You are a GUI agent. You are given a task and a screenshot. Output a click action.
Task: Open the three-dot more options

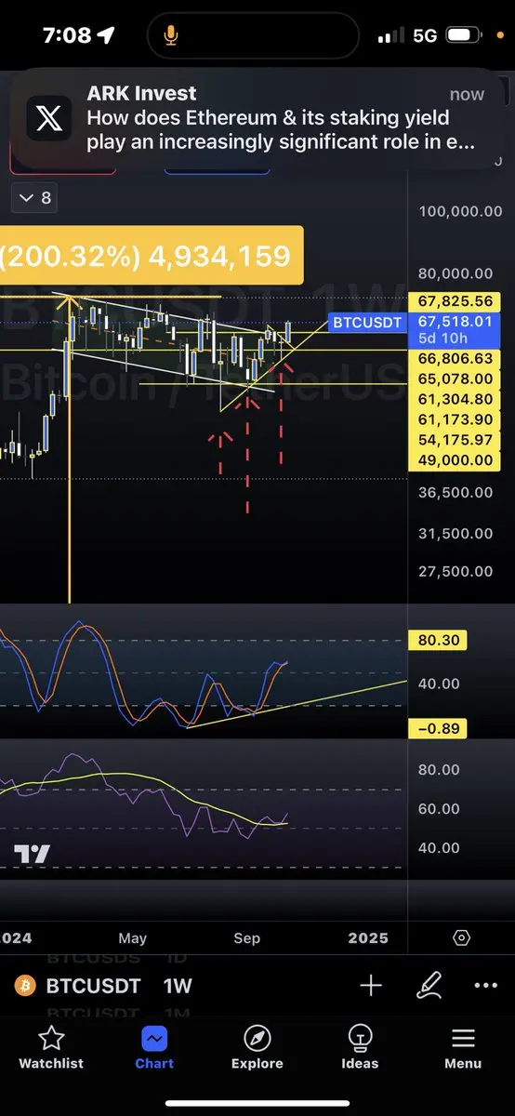(x=486, y=986)
